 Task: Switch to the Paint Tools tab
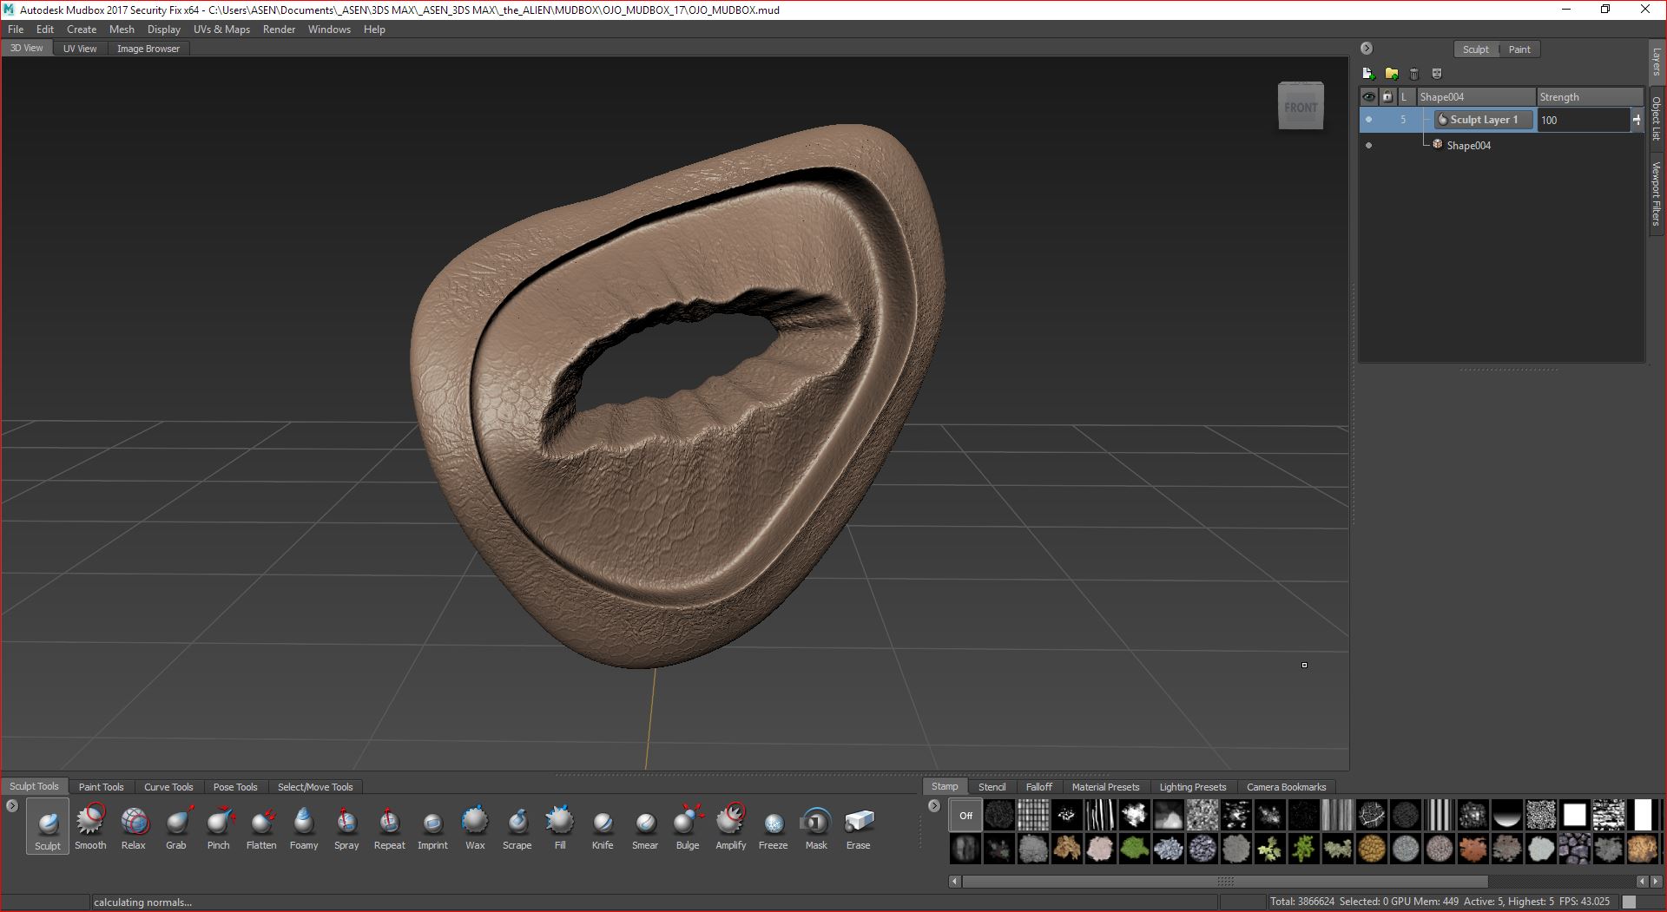click(x=101, y=787)
